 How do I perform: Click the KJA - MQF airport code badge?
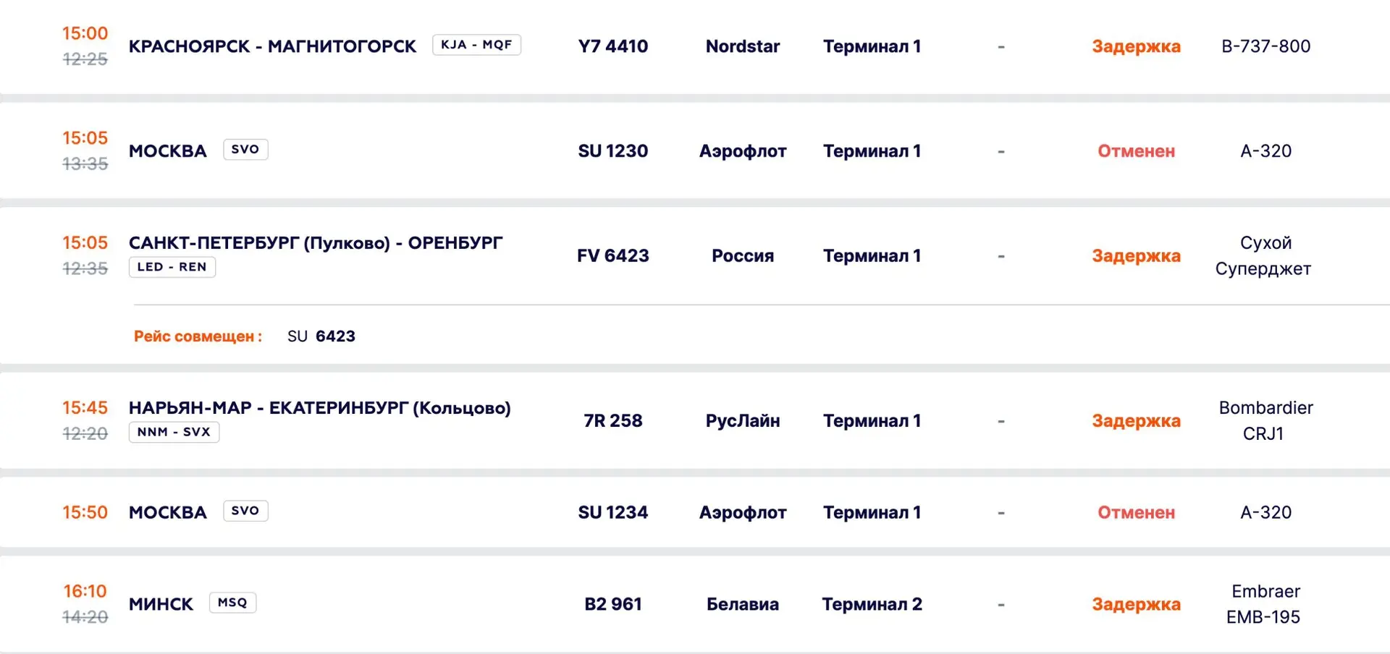coord(476,45)
